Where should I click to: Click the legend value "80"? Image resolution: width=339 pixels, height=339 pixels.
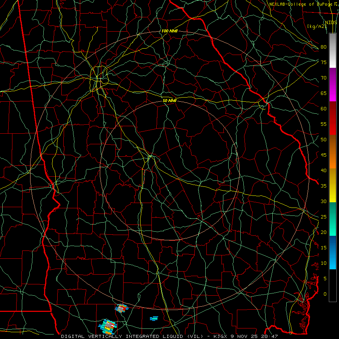tap(324, 47)
